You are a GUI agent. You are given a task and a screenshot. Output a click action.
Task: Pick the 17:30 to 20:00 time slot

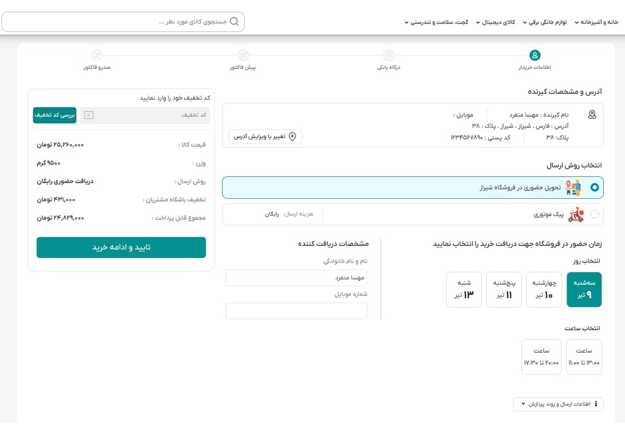pos(541,357)
